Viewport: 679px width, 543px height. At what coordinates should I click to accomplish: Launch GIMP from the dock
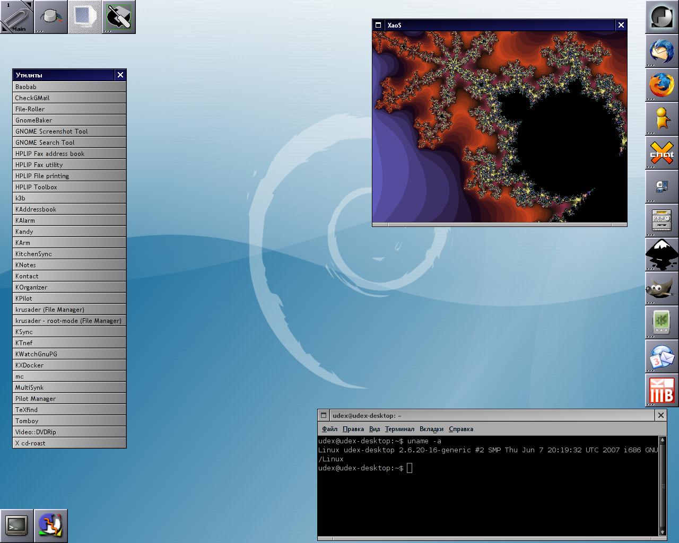click(662, 288)
